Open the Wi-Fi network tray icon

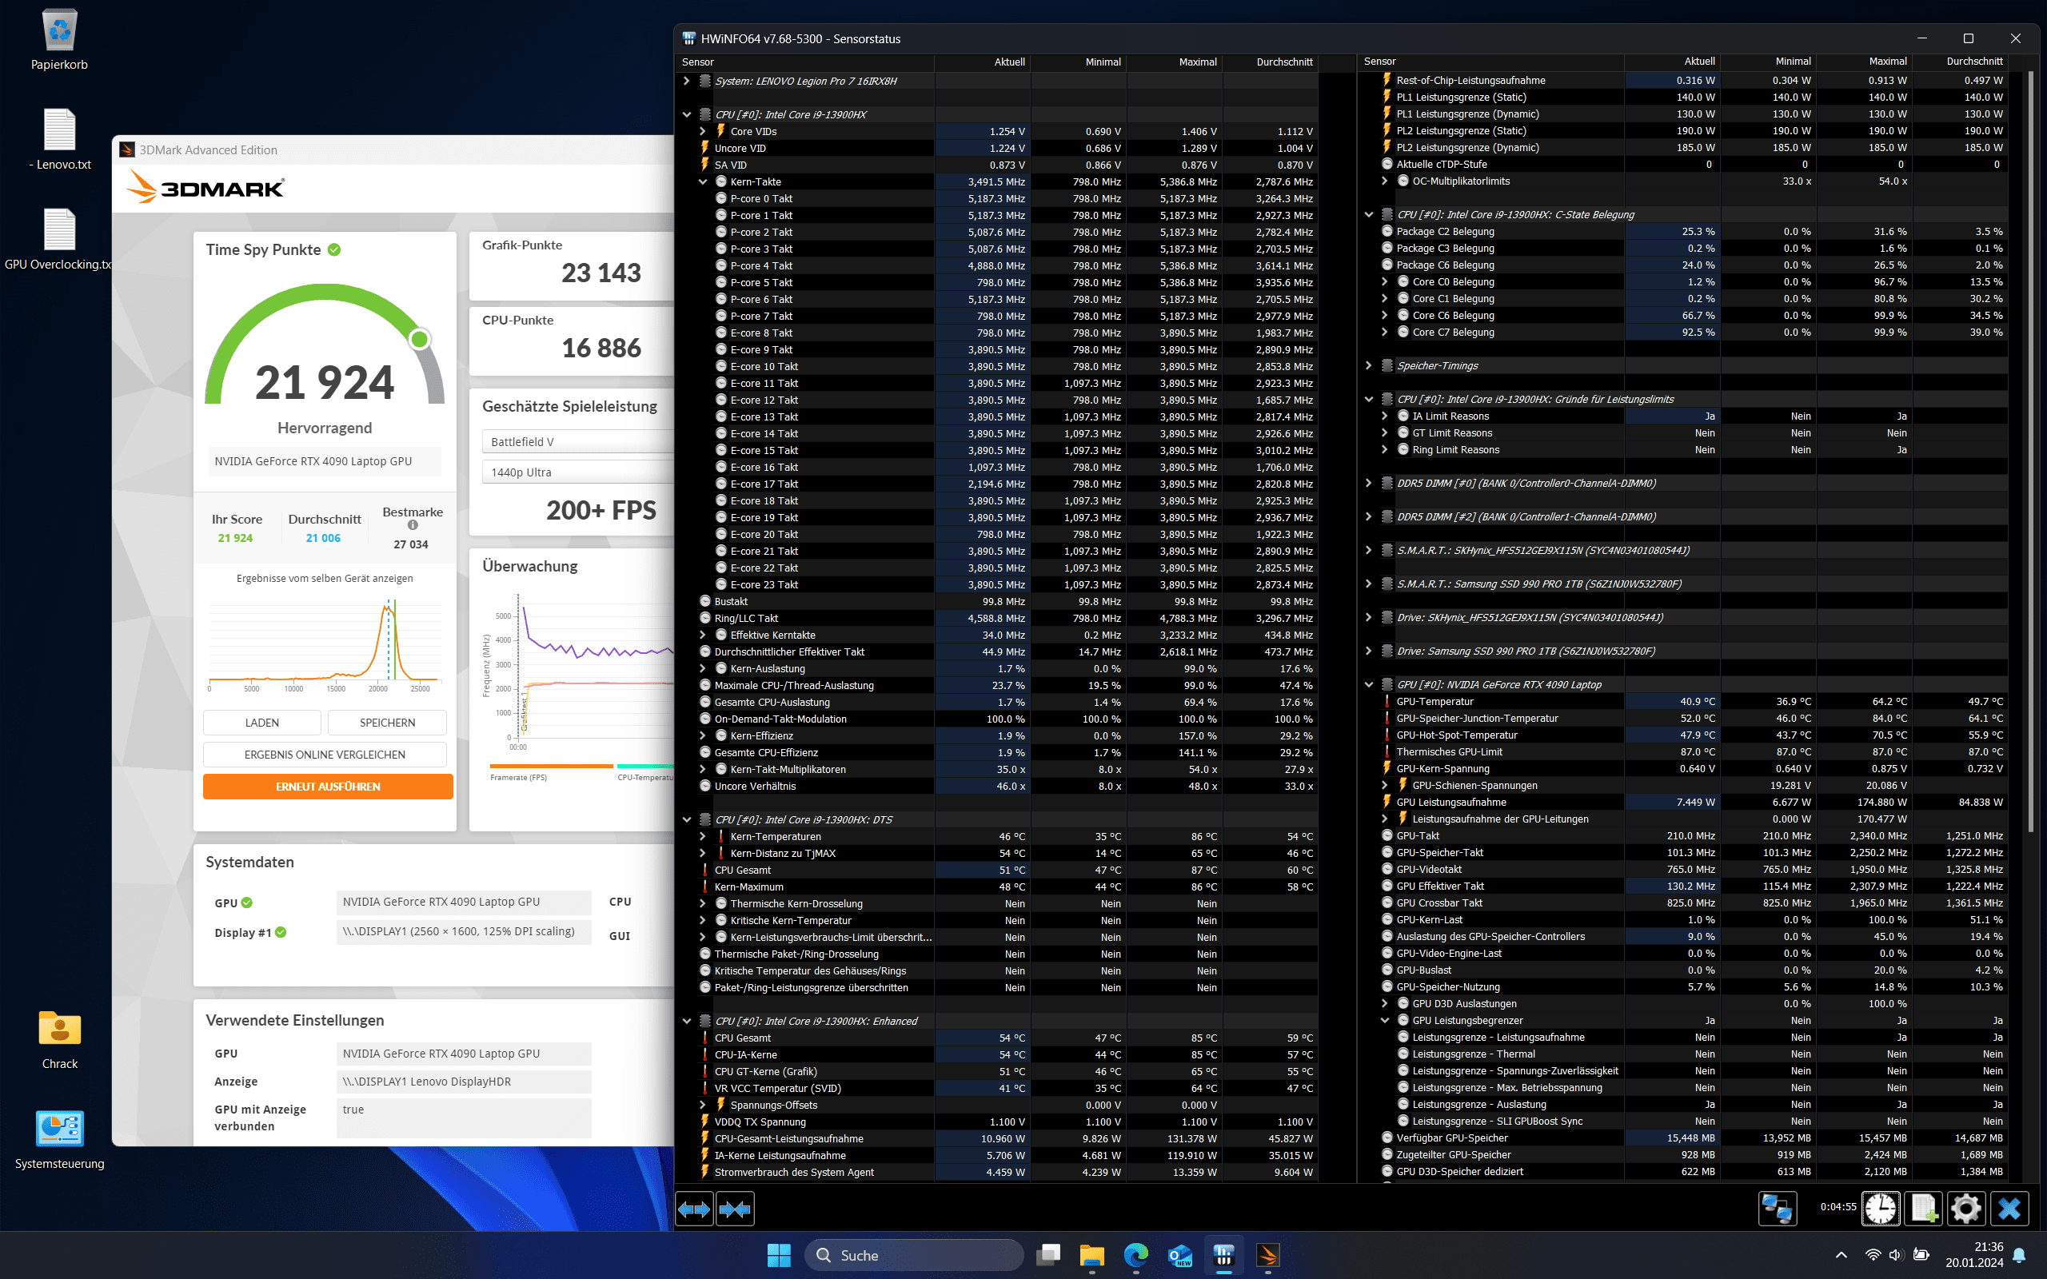(1873, 1255)
